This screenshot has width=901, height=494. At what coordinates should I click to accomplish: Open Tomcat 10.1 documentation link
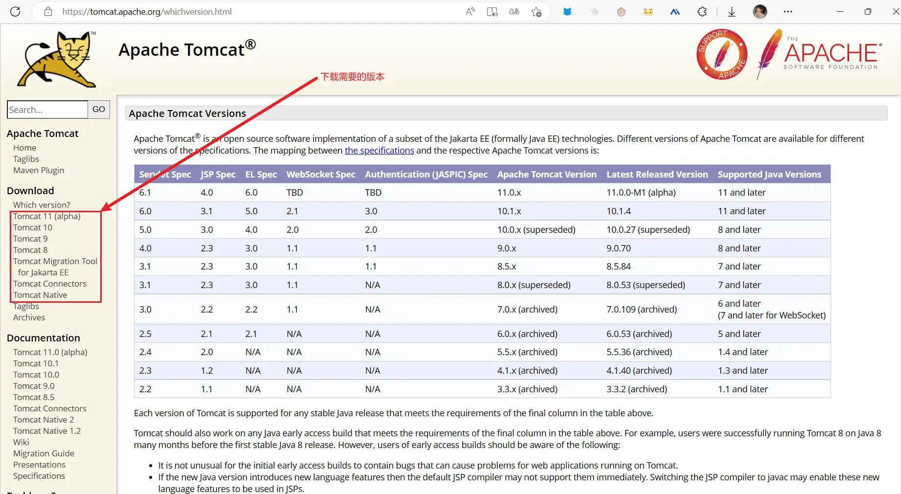pos(36,363)
